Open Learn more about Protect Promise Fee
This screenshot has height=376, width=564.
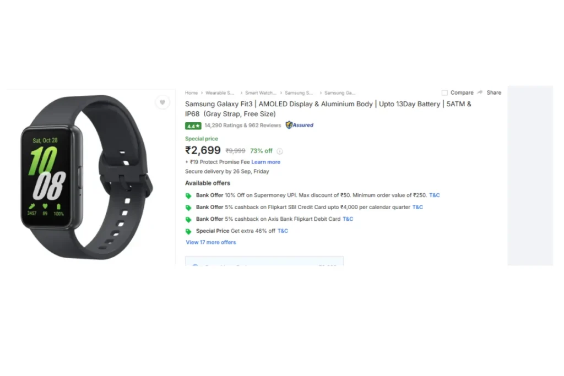[x=266, y=162]
